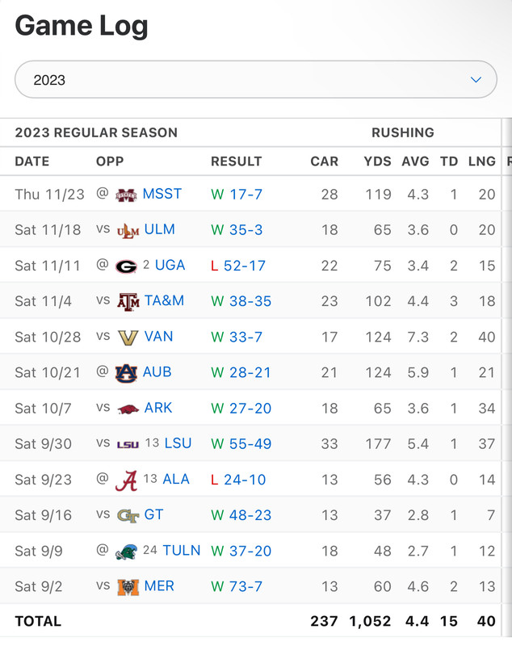The image size is (512, 646).
Task: Click the Arkansas Razorbacks logo
Action: (128, 408)
